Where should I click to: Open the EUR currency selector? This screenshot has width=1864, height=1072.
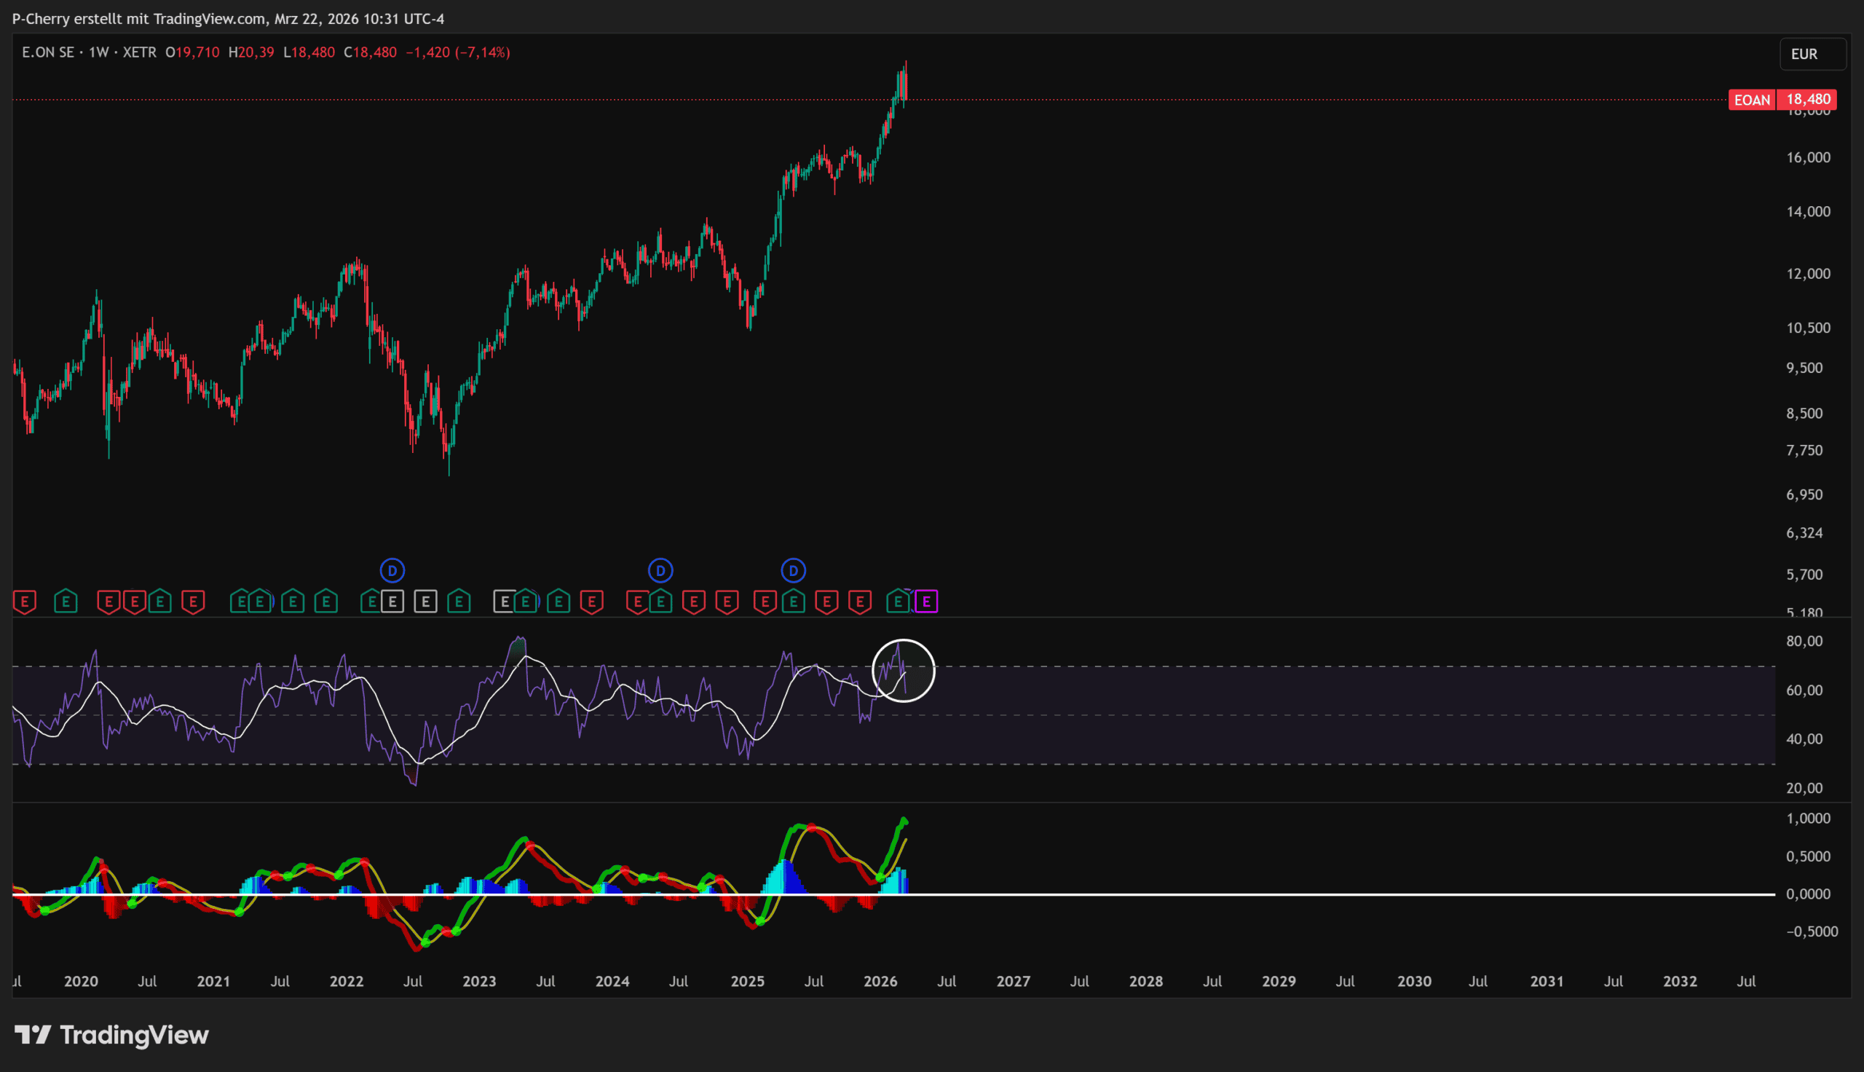point(1812,54)
